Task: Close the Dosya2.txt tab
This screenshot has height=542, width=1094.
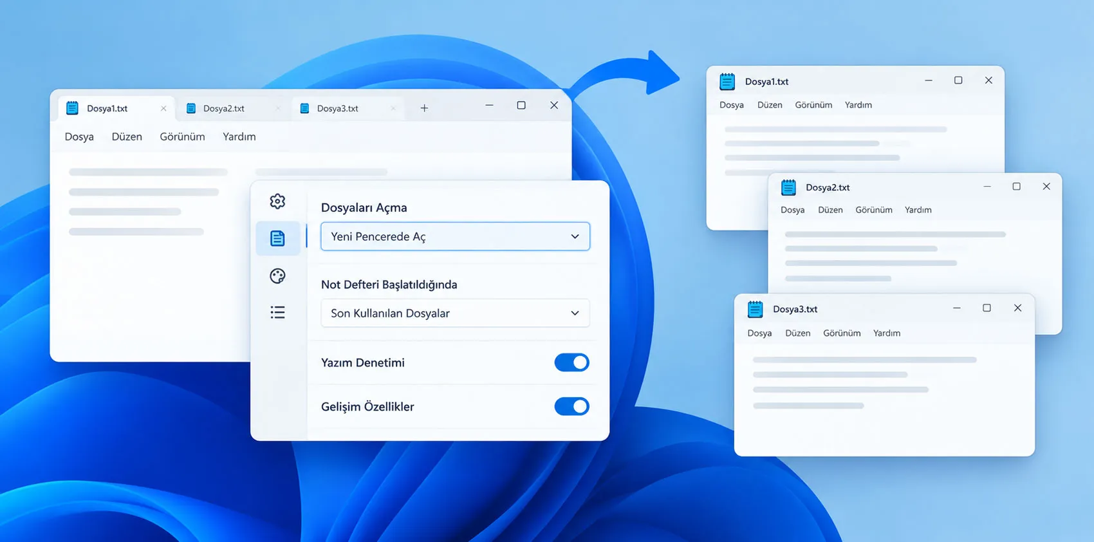Action: (x=278, y=108)
